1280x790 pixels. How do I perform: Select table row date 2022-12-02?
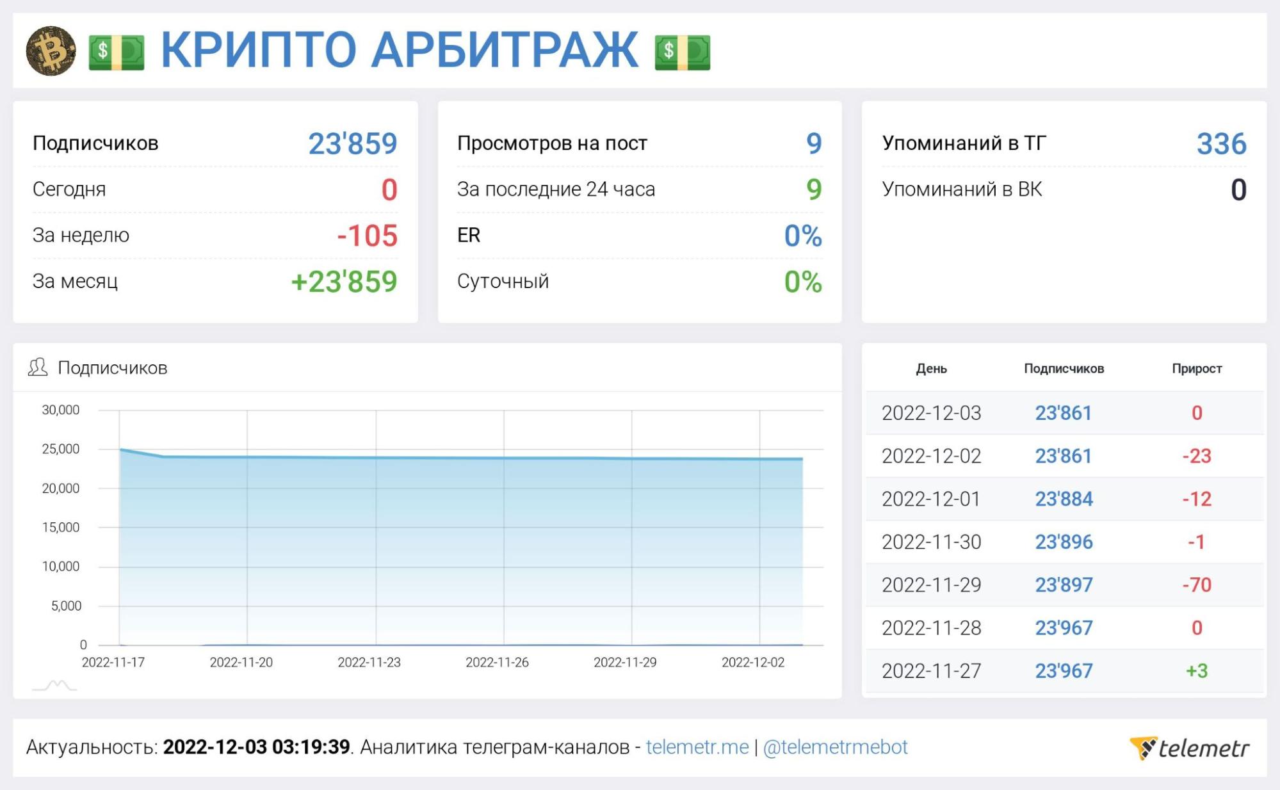pyautogui.click(x=932, y=456)
